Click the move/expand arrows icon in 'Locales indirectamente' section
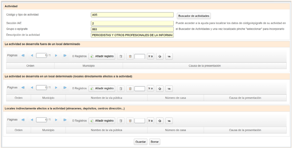Image resolution: width=293 pixels, height=148 pixels. pyautogui.click(x=160, y=121)
